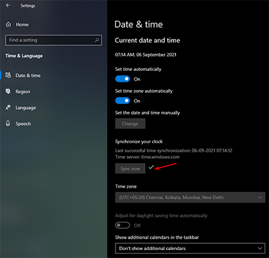Image resolution: width=269 pixels, height=258 pixels.
Task: Select Speech in the sidebar
Action: [x=23, y=124]
